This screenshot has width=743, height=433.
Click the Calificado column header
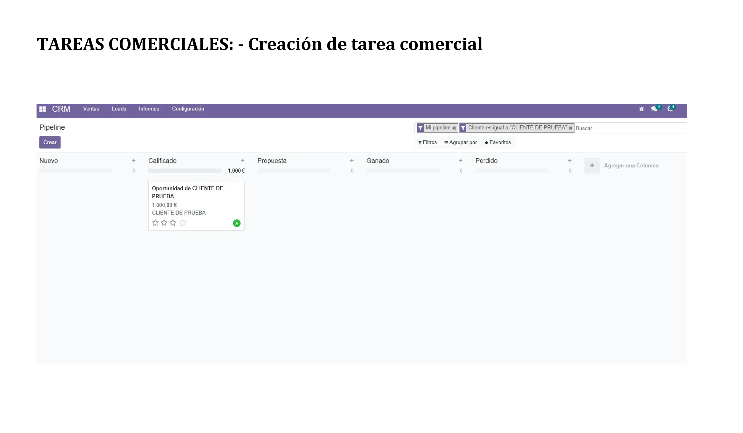162,161
